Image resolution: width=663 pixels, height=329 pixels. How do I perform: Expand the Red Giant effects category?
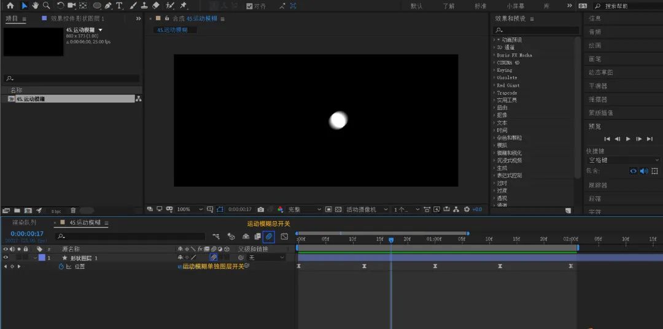494,85
